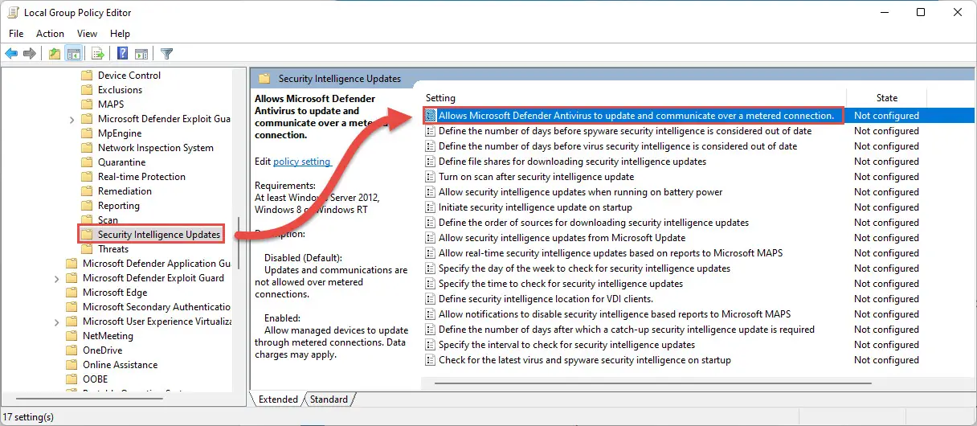Select Remediation tree folder
The height and width of the screenshot is (426, 977).
[x=125, y=191]
